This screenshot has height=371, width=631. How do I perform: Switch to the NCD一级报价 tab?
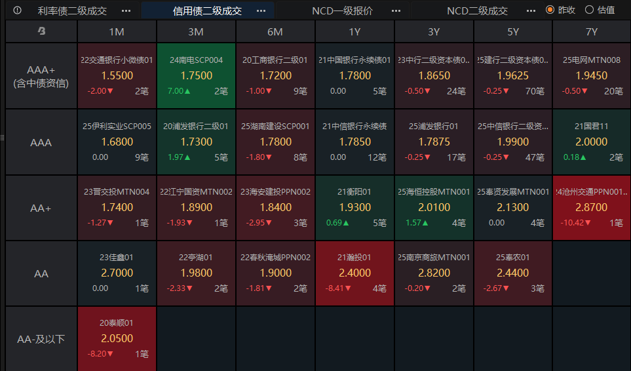(x=343, y=11)
